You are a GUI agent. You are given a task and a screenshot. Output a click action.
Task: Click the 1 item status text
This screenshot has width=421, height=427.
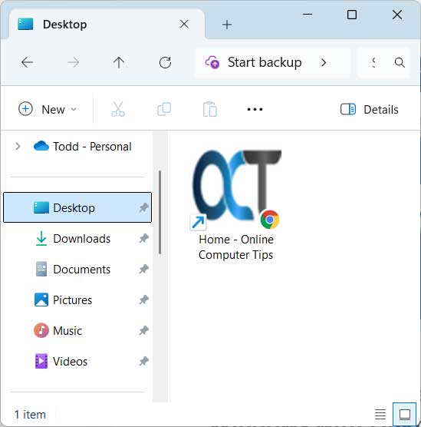pyautogui.click(x=30, y=415)
